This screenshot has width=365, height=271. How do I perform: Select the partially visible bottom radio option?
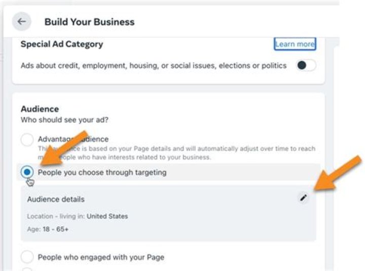tap(27, 269)
